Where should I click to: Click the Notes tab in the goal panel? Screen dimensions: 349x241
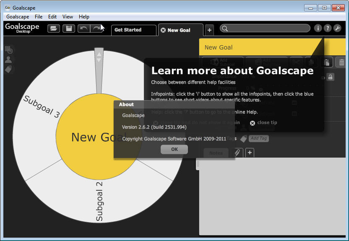coord(216,153)
